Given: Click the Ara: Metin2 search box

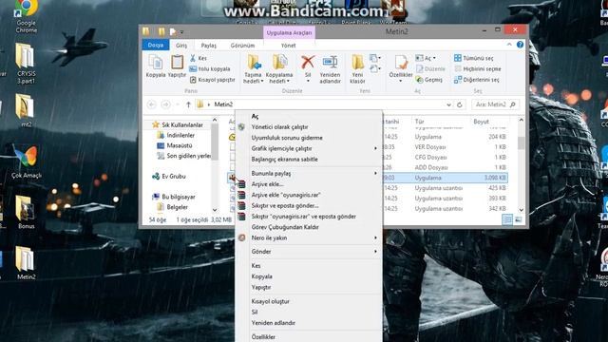Looking at the screenshot, I should tap(495, 104).
